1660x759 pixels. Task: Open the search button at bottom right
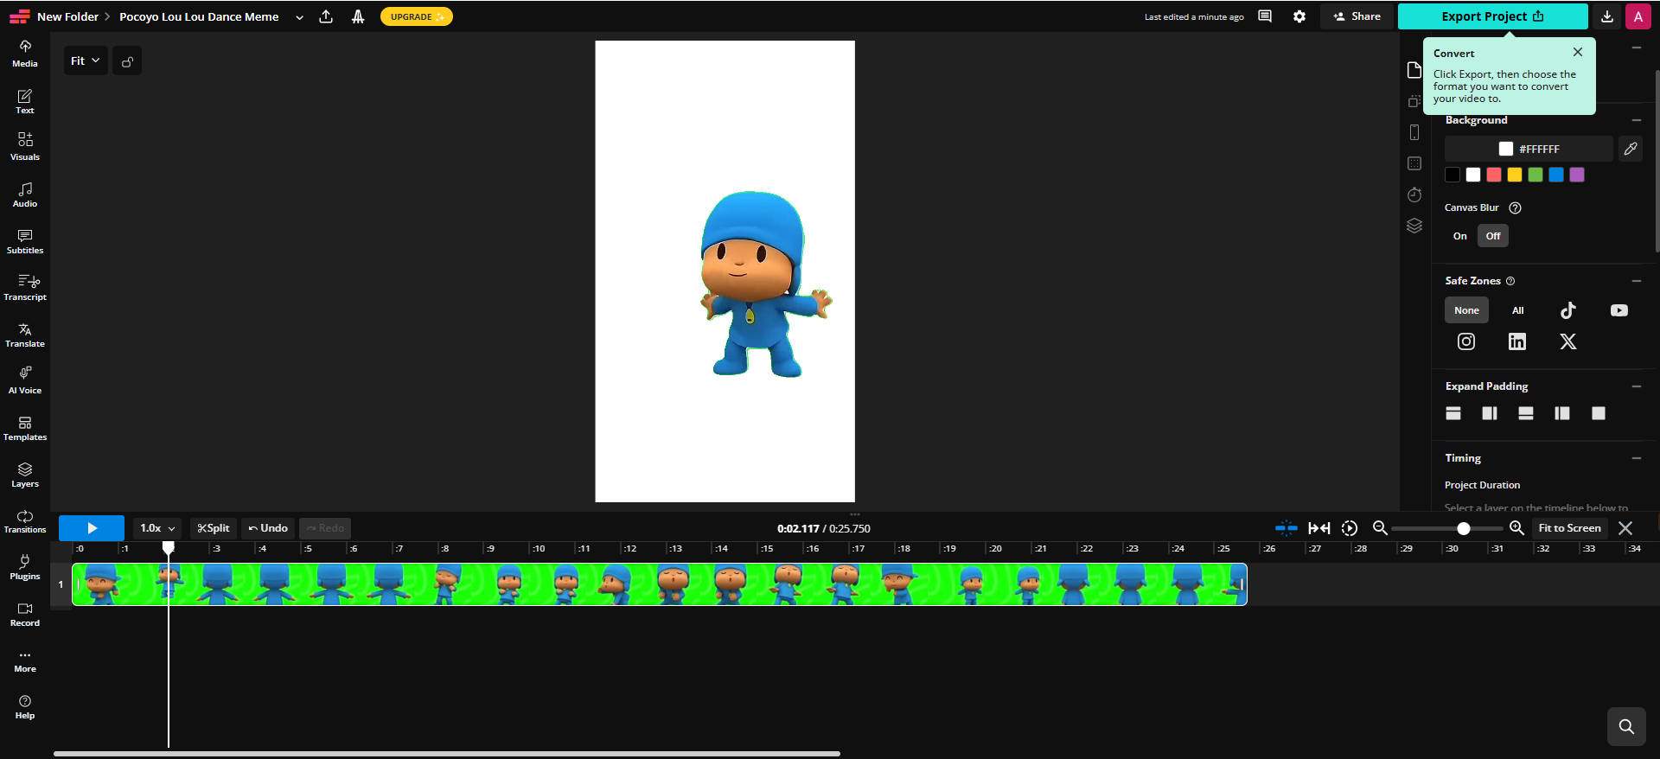tap(1625, 726)
